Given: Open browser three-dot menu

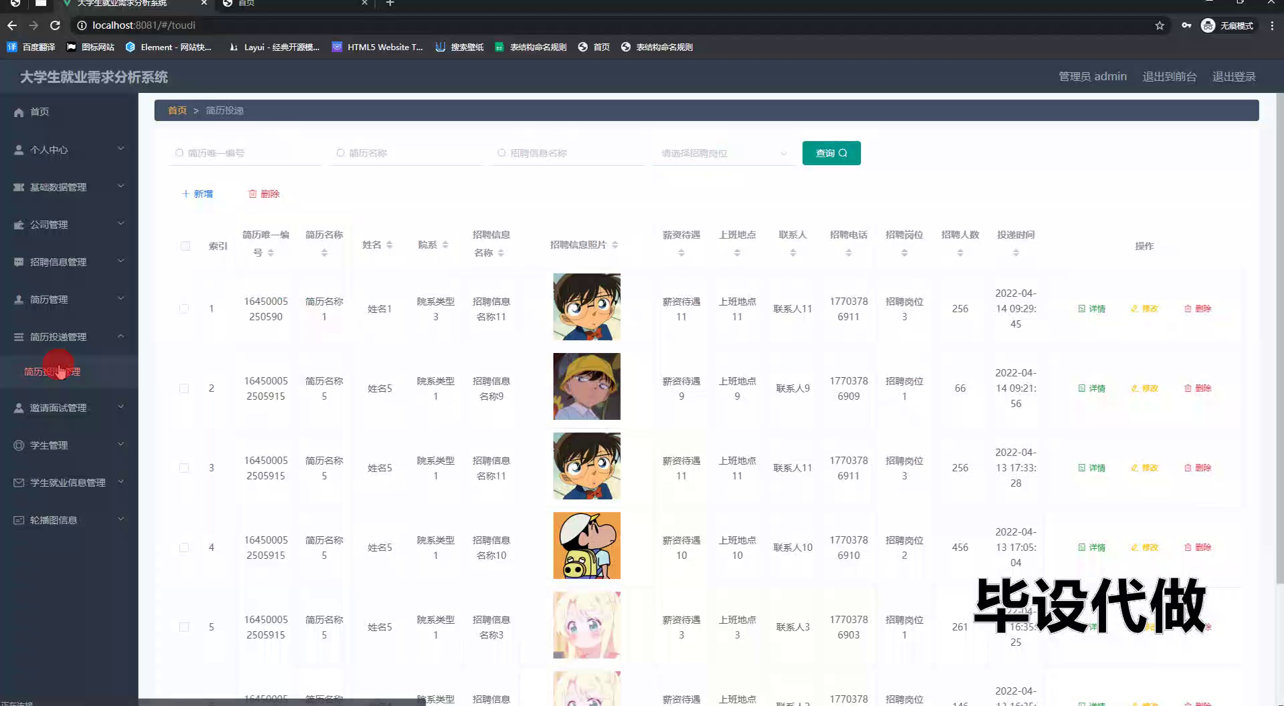Looking at the screenshot, I should coord(1272,25).
